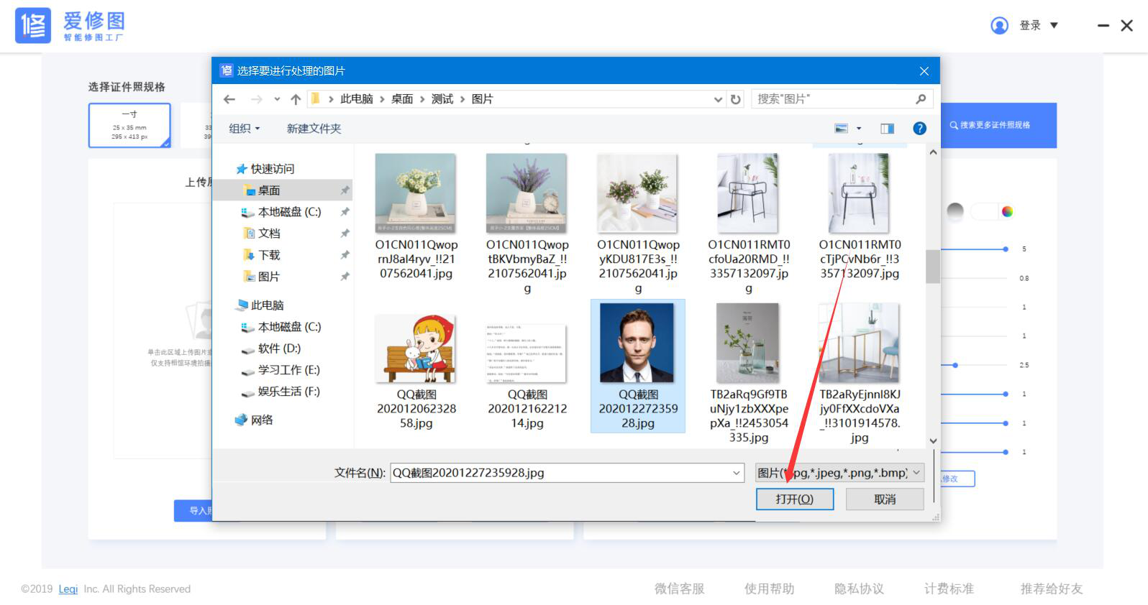This screenshot has width=1148, height=605.
Task: Click the slider handle with value 2.5
Action: pyautogui.click(x=955, y=365)
